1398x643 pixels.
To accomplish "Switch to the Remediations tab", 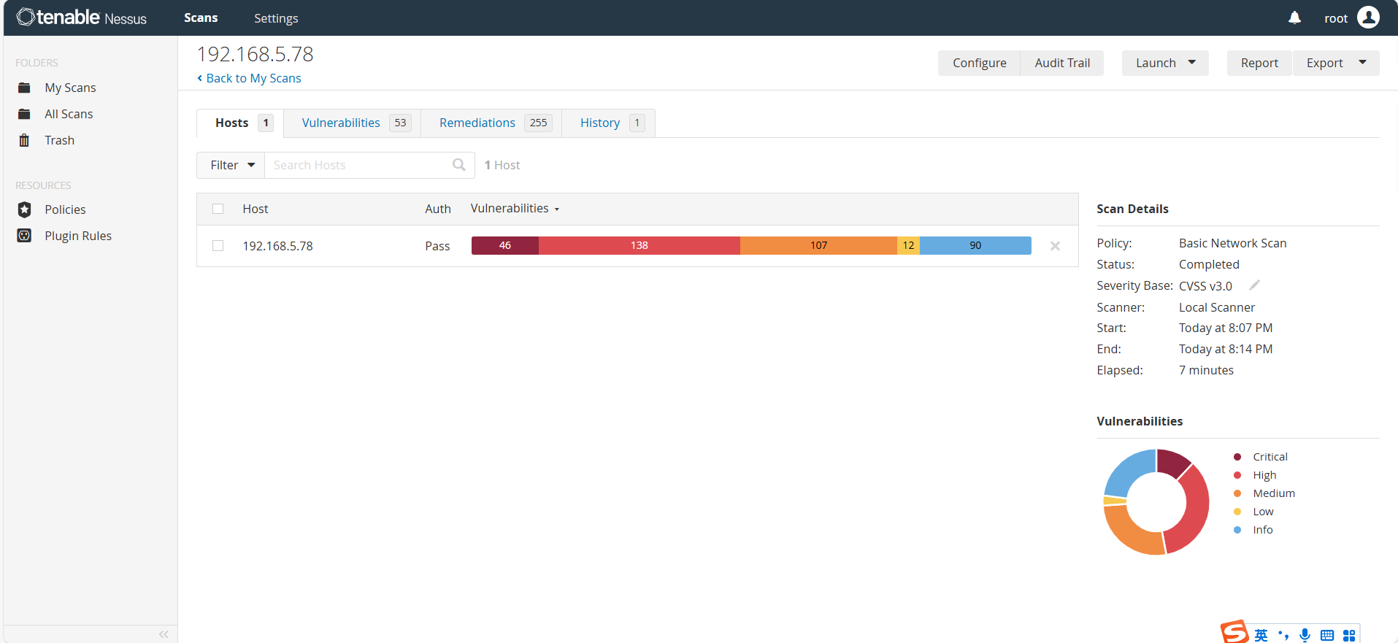I will click(x=477, y=123).
